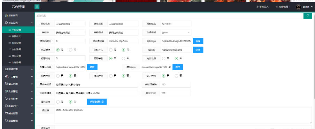Open the admin user dropdown arrow

(312, 7)
